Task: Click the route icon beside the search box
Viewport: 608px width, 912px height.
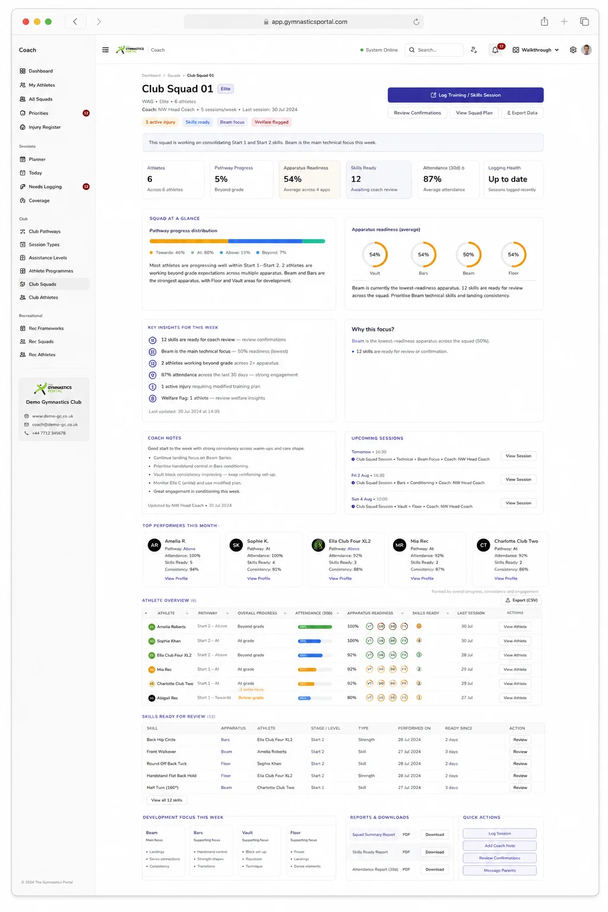Action: tap(474, 50)
